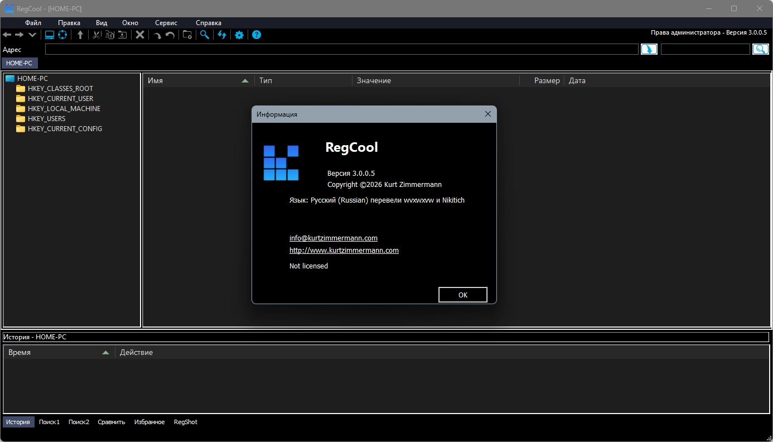Click the Delete X toolbar icon
Screen dimensions: 773x442
pyautogui.click(x=140, y=35)
